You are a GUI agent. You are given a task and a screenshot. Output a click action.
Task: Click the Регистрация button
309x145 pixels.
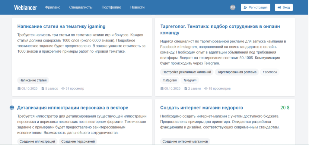click(x=256, y=8)
